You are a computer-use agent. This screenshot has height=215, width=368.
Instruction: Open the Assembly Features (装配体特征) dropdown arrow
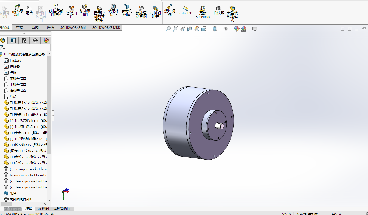(x=113, y=21)
